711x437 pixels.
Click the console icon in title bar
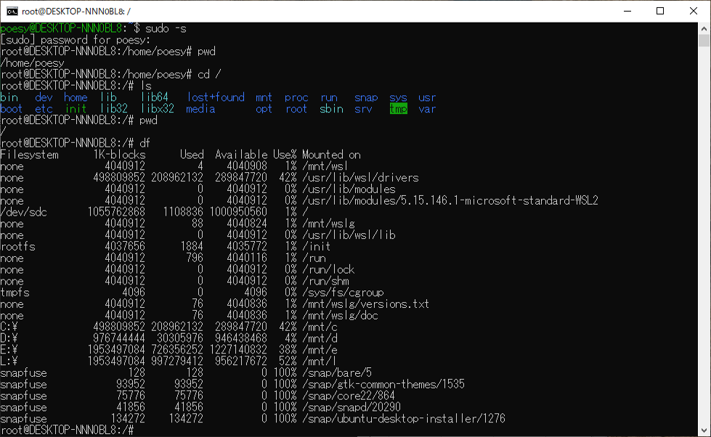click(12, 11)
